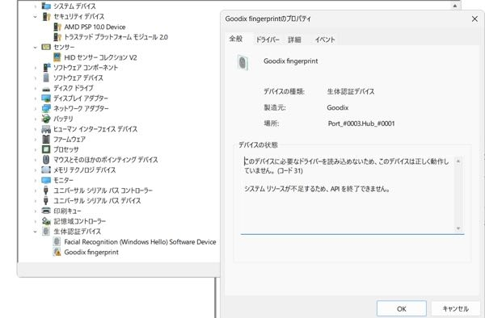
Task: Click the HID センサー コレクション V2 icon
Action: 57,57
